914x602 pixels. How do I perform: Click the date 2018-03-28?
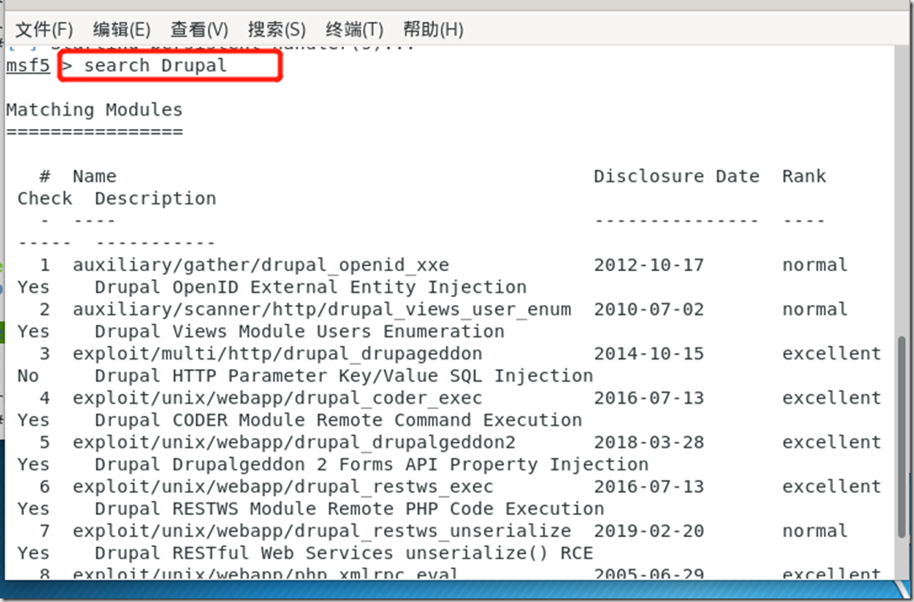pyautogui.click(x=649, y=442)
